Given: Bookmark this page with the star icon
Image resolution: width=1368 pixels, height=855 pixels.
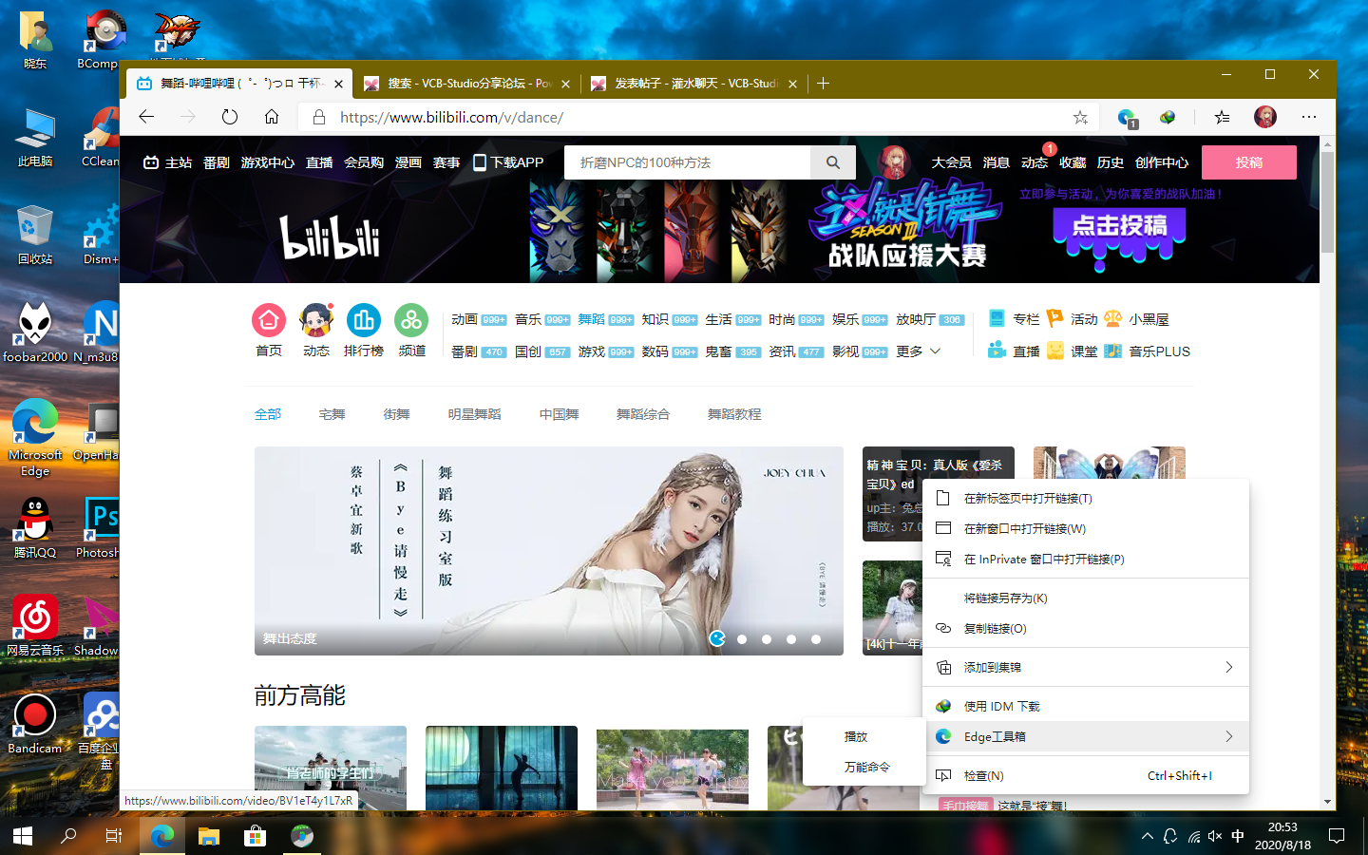Looking at the screenshot, I should [1080, 118].
